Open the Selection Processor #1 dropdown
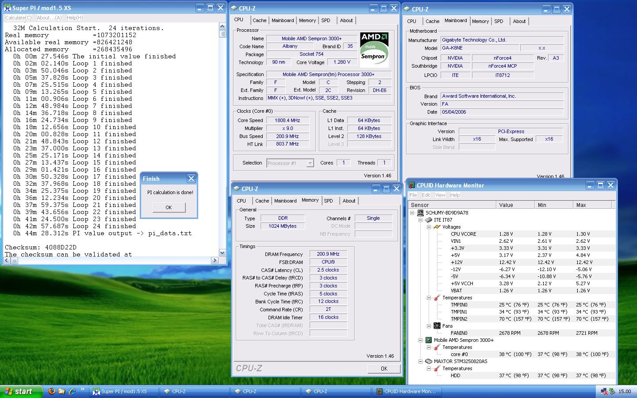The height and width of the screenshot is (398, 637). pyautogui.click(x=310, y=163)
